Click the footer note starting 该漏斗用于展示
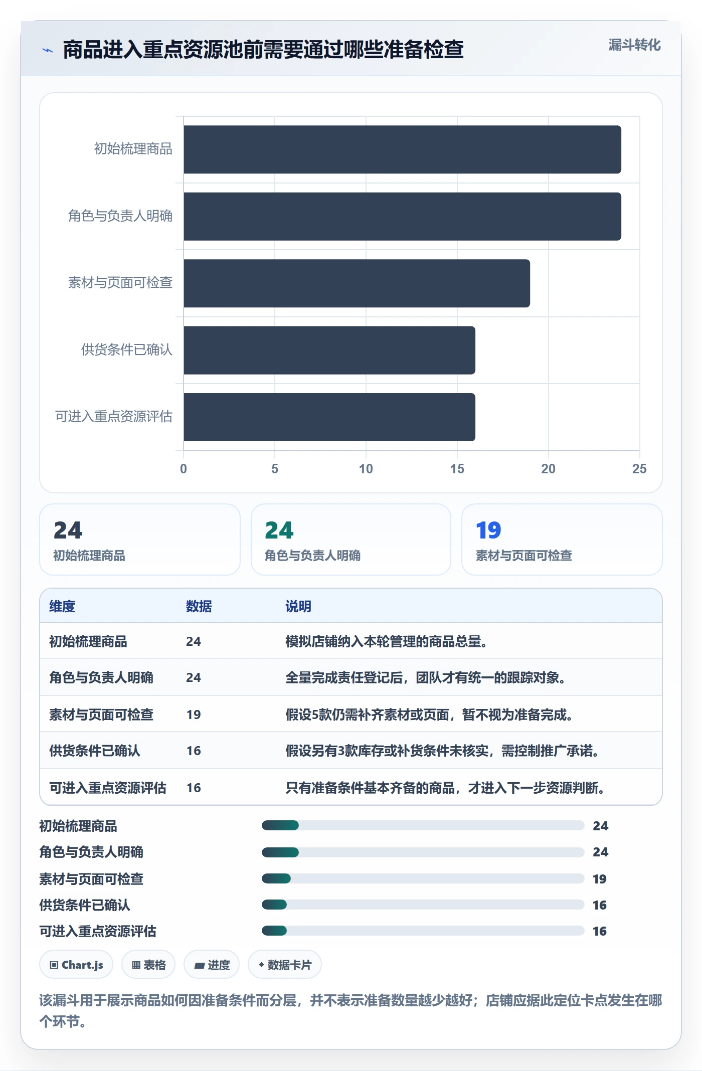The width and height of the screenshot is (702, 1071). coord(350,1011)
